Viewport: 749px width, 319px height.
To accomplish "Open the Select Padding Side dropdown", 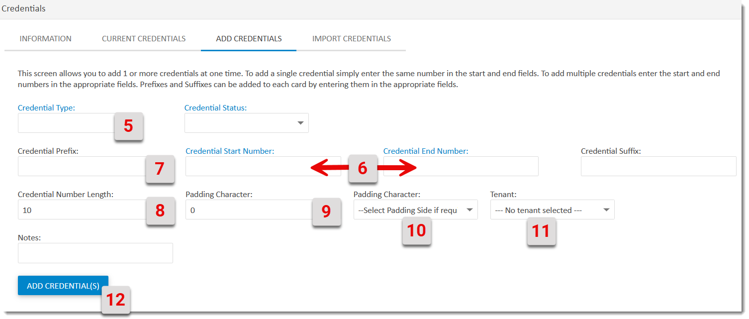I will (x=415, y=210).
